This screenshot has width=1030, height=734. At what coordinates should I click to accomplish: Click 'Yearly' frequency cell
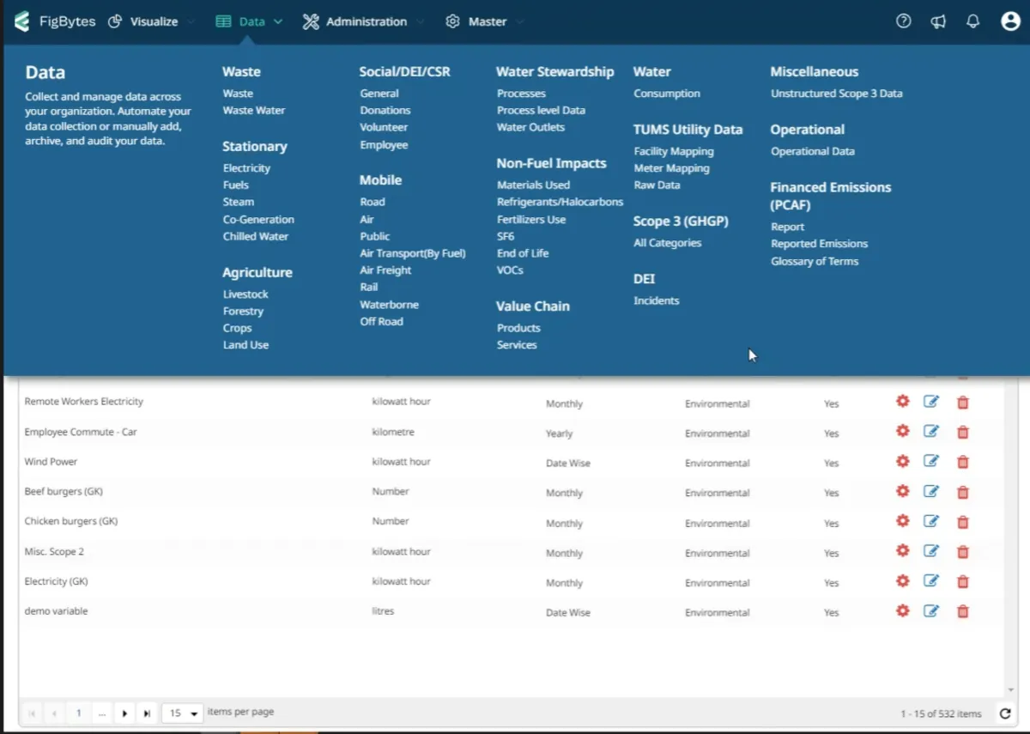tap(560, 434)
